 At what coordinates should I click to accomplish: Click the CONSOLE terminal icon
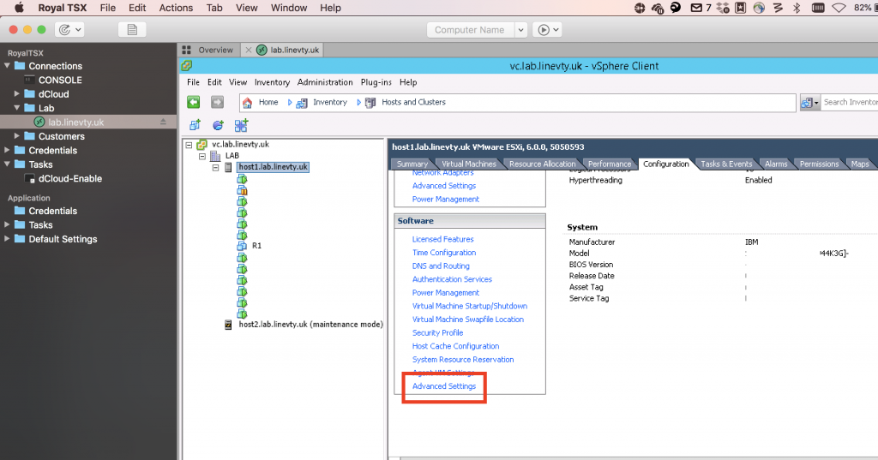(x=30, y=80)
